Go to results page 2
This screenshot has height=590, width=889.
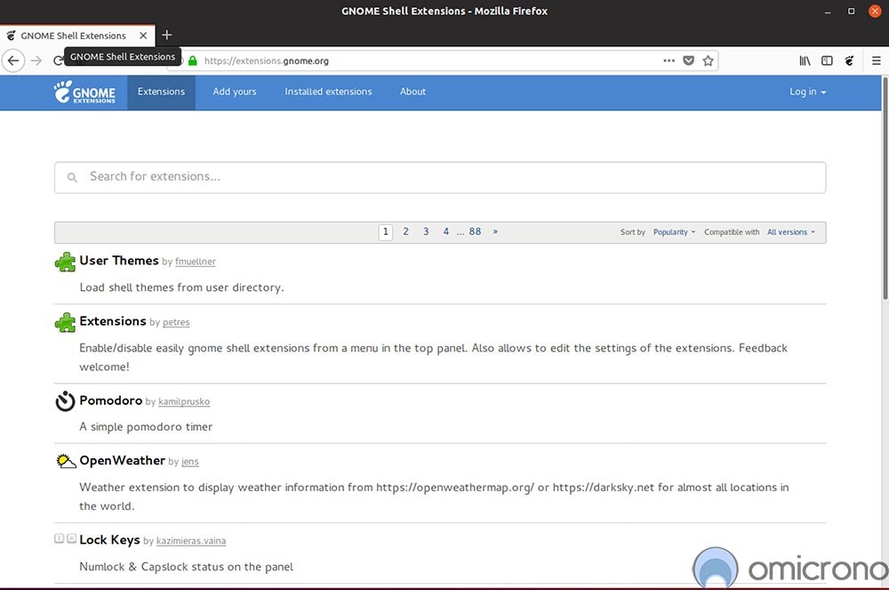[406, 231]
